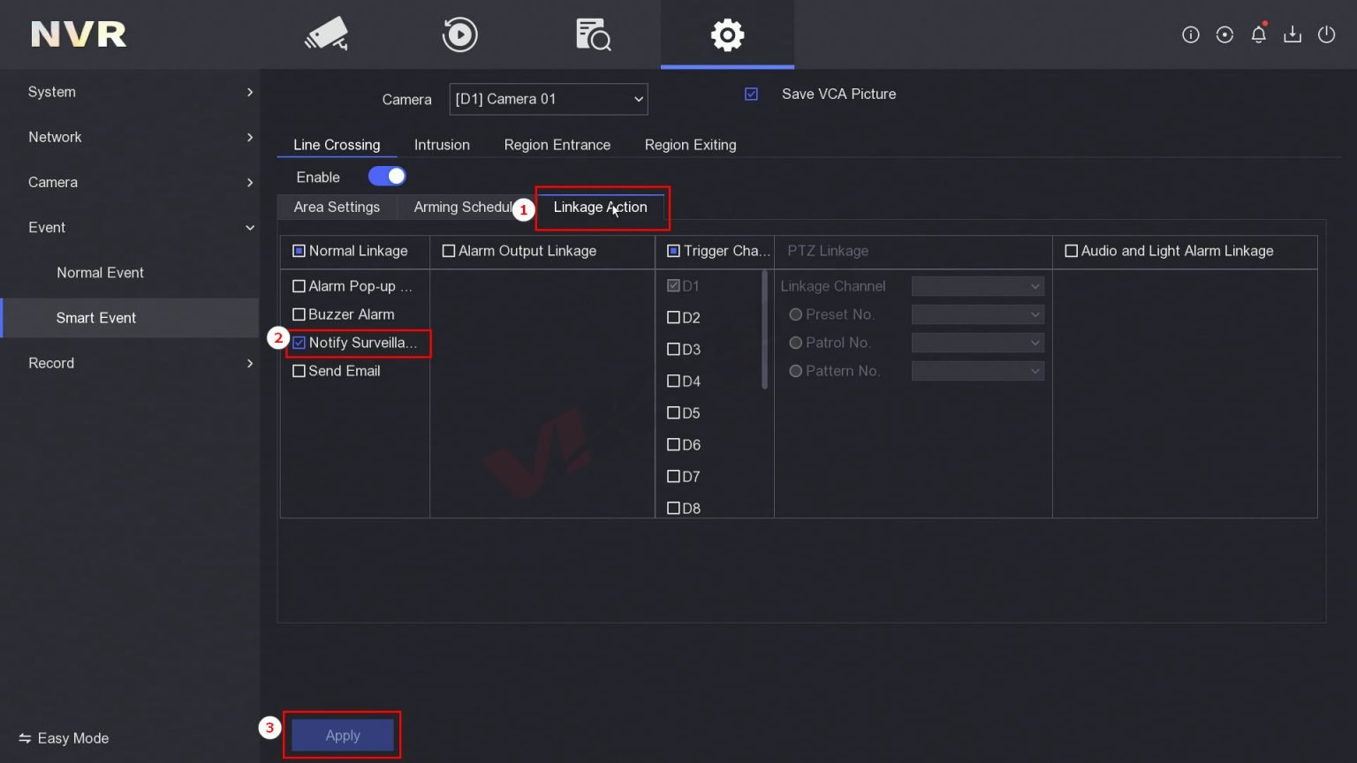Viewport: 1357px width, 763px height.
Task: Click the export download icon
Action: point(1293,34)
